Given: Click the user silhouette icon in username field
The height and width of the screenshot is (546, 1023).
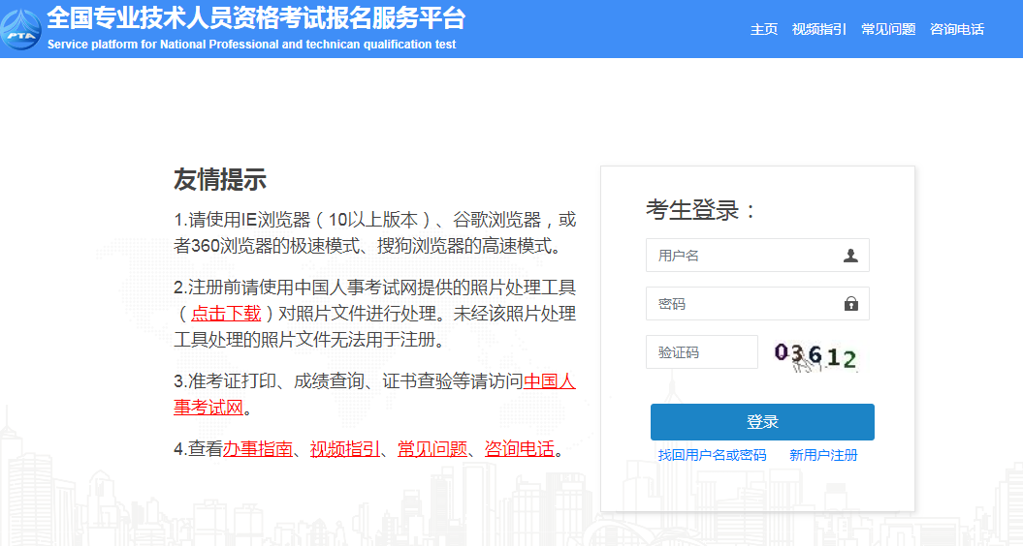Looking at the screenshot, I should click(850, 256).
